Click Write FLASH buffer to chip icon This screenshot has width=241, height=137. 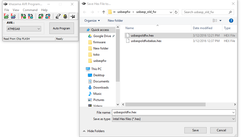(23, 16)
